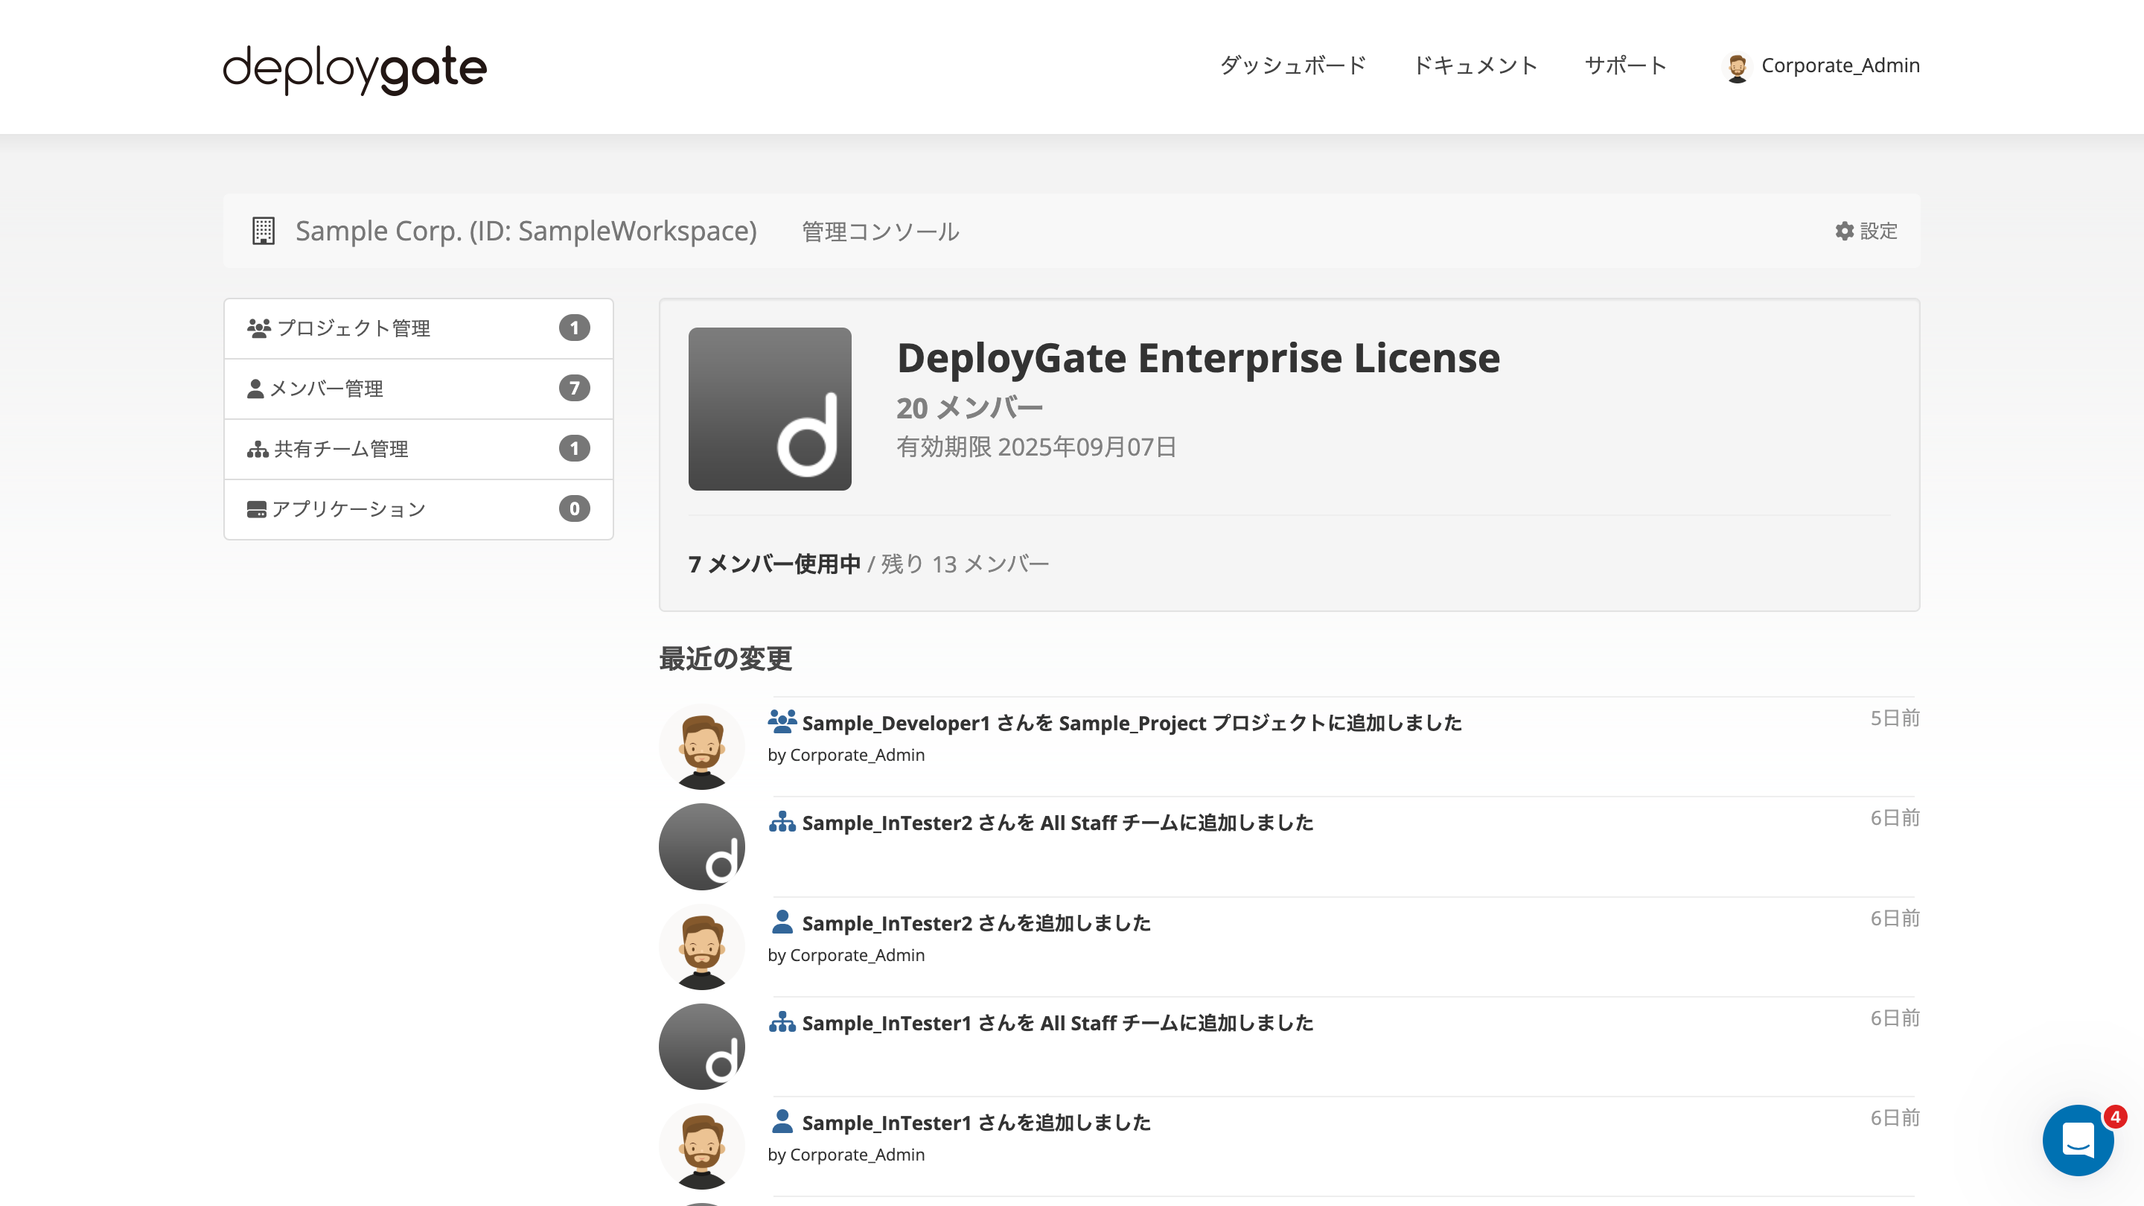Click the メンバー管理 count badge showing 7
Image resolution: width=2144 pixels, height=1206 pixels.
pos(574,388)
